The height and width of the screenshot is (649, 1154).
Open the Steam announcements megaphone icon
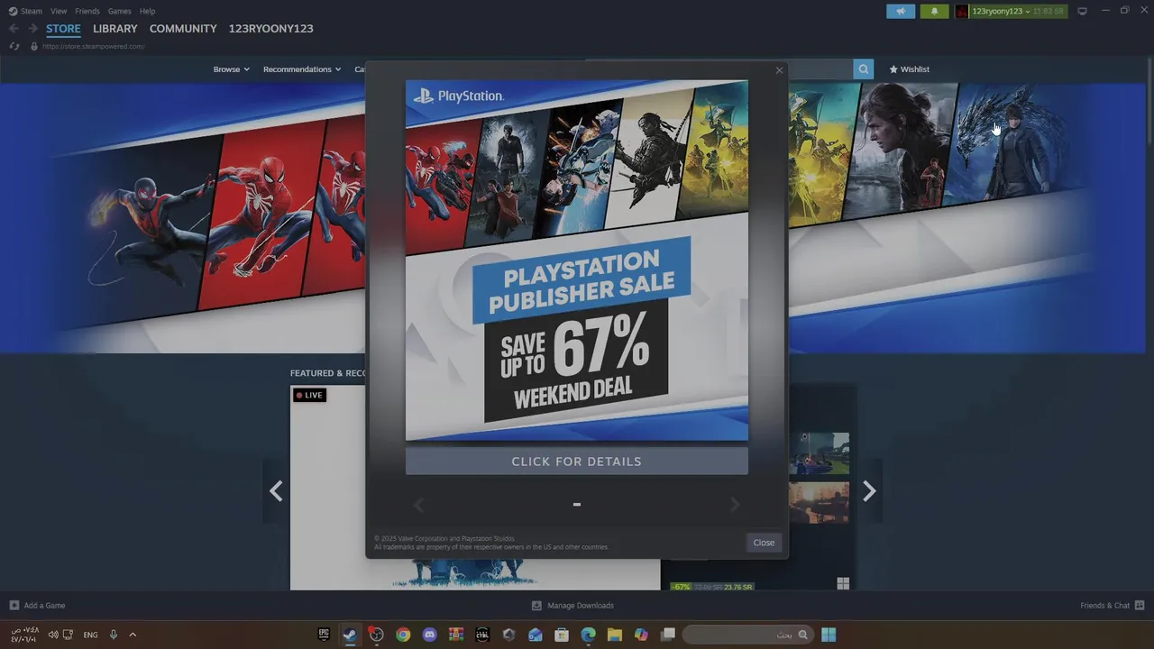click(901, 11)
